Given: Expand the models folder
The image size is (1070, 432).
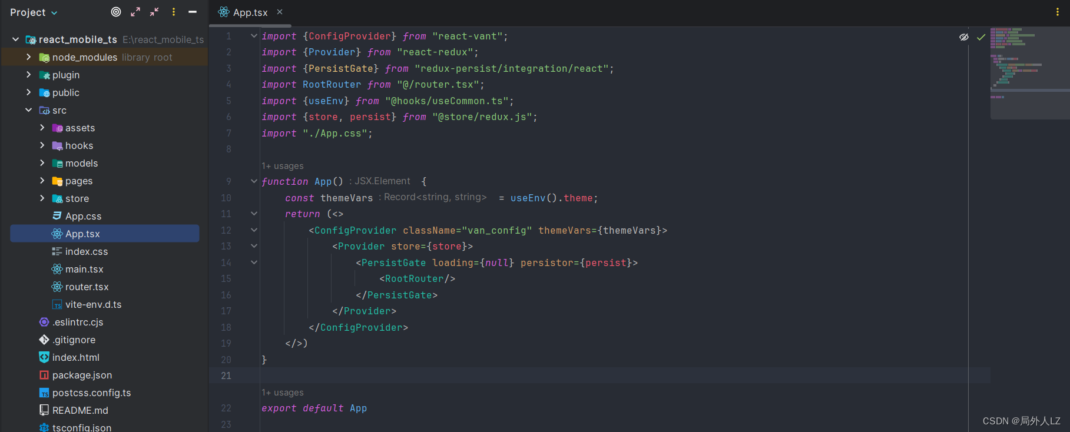Looking at the screenshot, I should pos(42,163).
